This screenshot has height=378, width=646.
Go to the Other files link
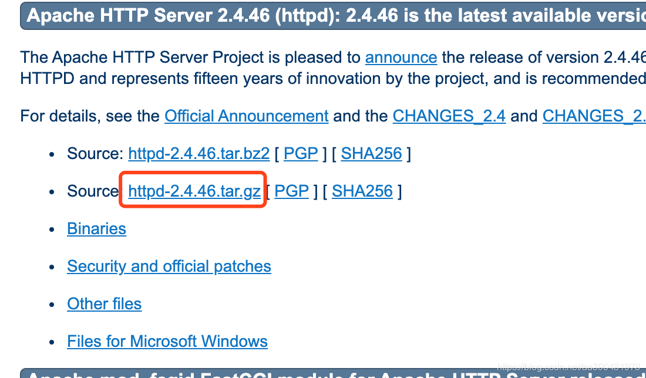[x=104, y=304]
